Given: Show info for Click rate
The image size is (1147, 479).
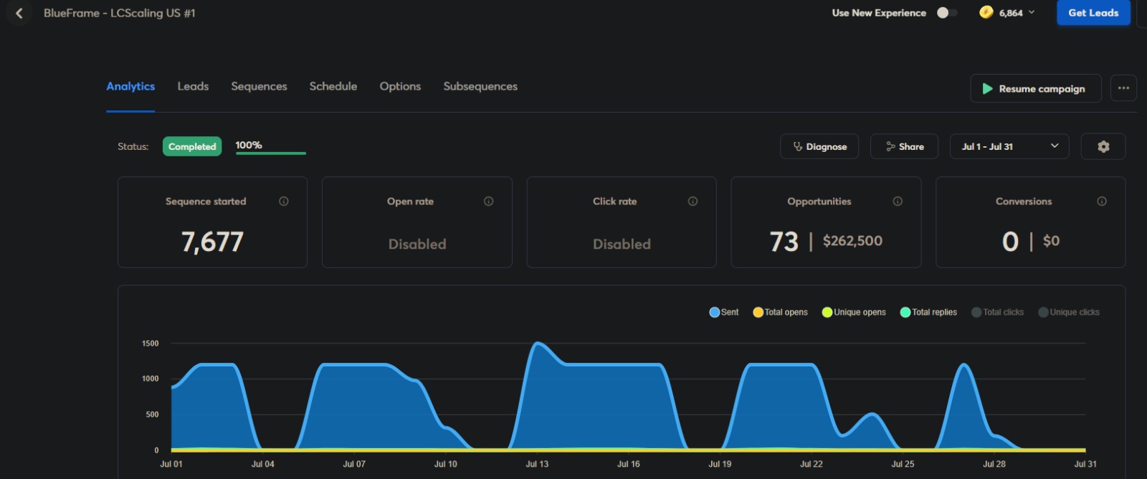Looking at the screenshot, I should 693,201.
